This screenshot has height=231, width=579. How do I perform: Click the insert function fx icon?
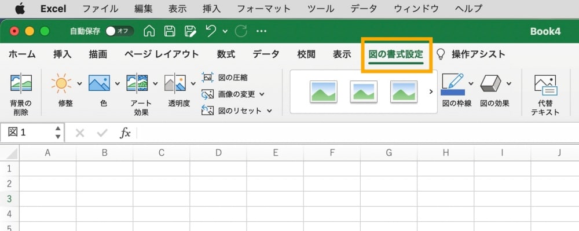(125, 133)
